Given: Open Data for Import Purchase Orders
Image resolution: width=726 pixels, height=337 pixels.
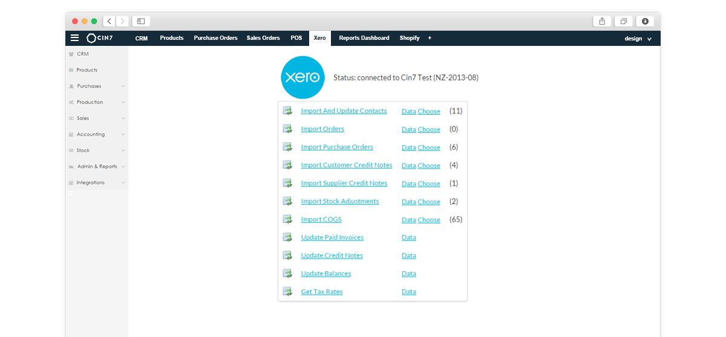Looking at the screenshot, I should [x=409, y=147].
